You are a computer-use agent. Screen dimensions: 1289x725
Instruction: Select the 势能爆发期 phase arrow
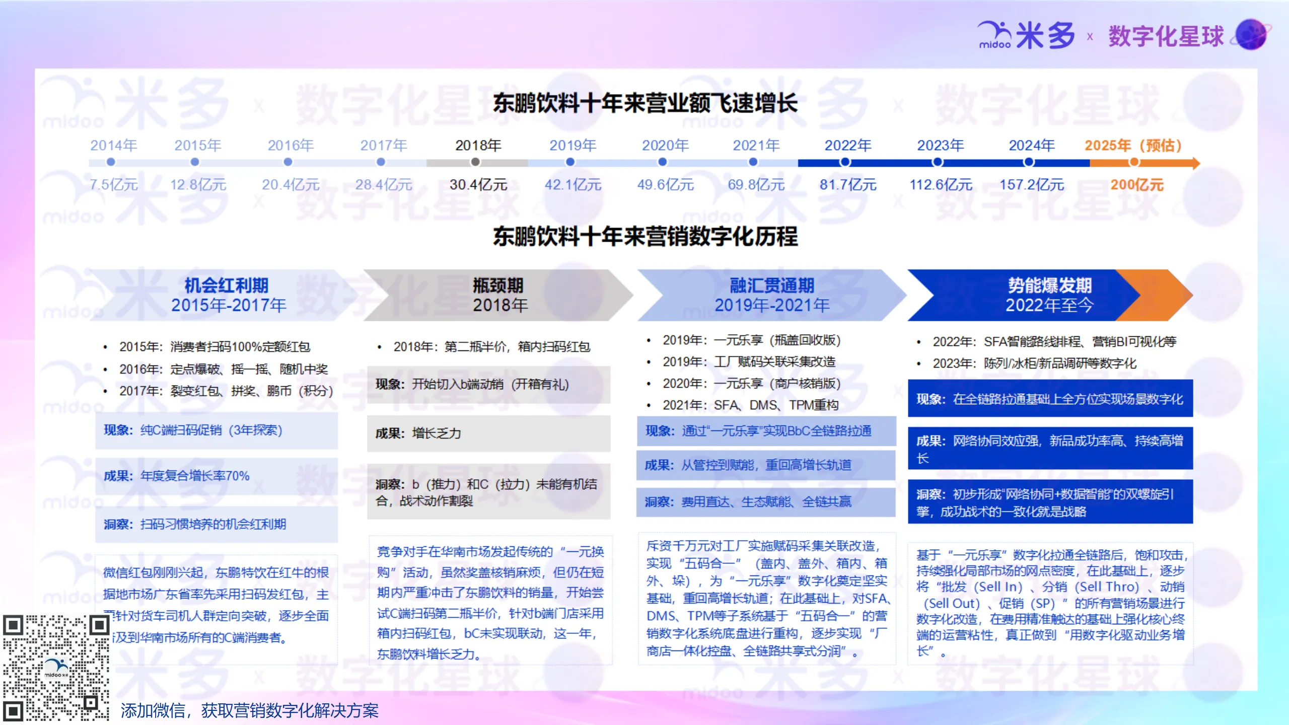tap(1050, 295)
